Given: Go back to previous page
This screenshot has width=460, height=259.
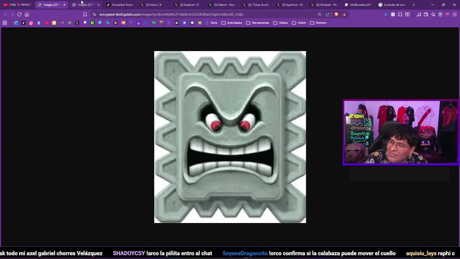Looking at the screenshot, I should pos(5,14).
